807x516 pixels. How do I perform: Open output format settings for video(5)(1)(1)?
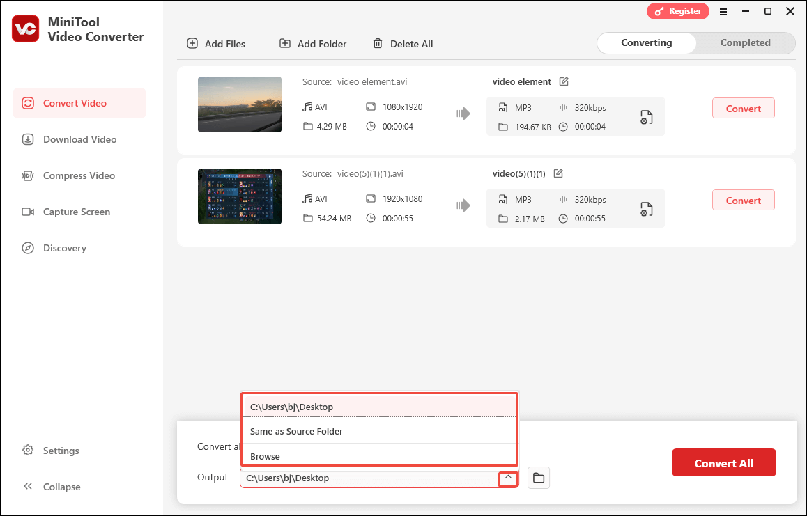pyautogui.click(x=647, y=210)
